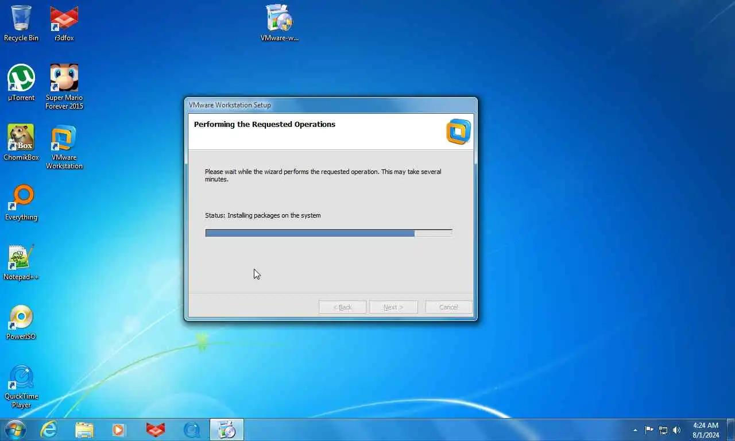The image size is (735, 441).
Task: Click the network status tray icon
Action: [x=663, y=430]
